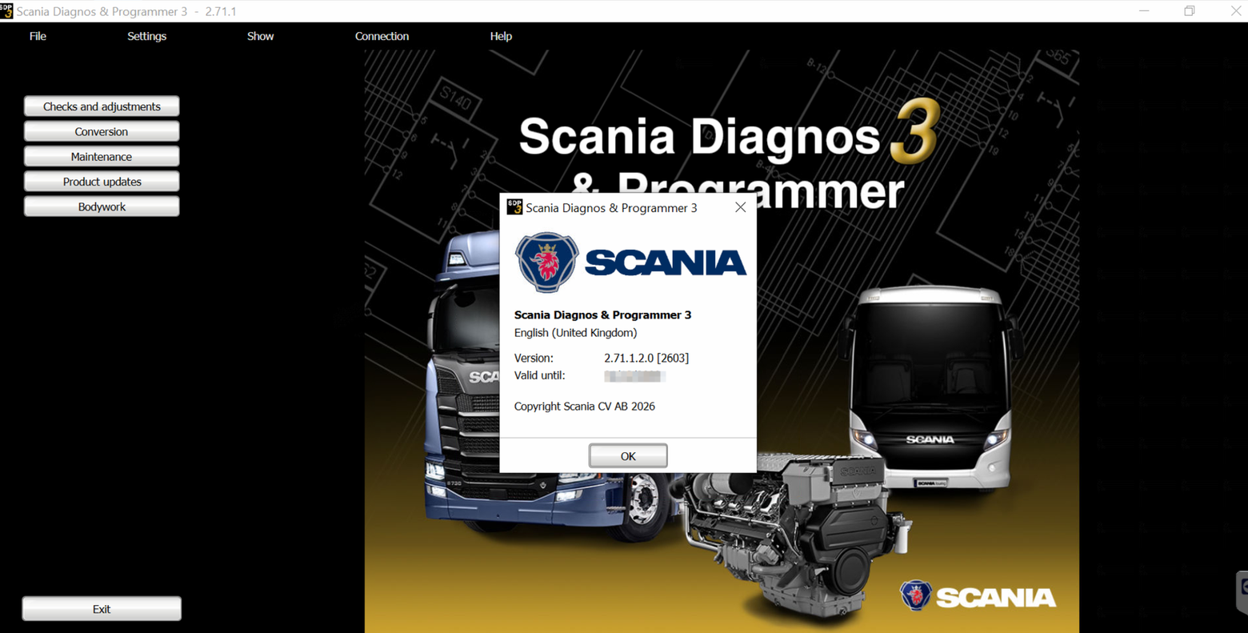The height and width of the screenshot is (633, 1248).
Task: Click the SDP3 icon in dialog title bar
Action: click(514, 207)
